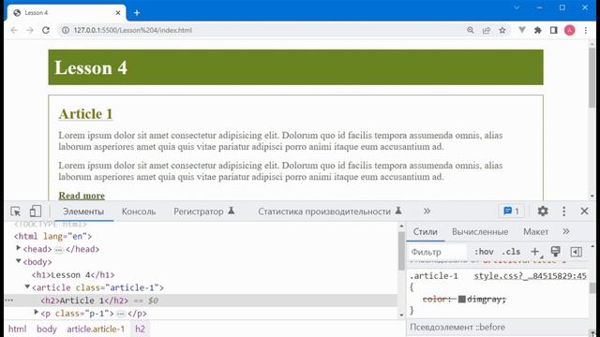Open the Статистика производительности tab
The width and height of the screenshot is (600, 337).
click(x=330, y=212)
